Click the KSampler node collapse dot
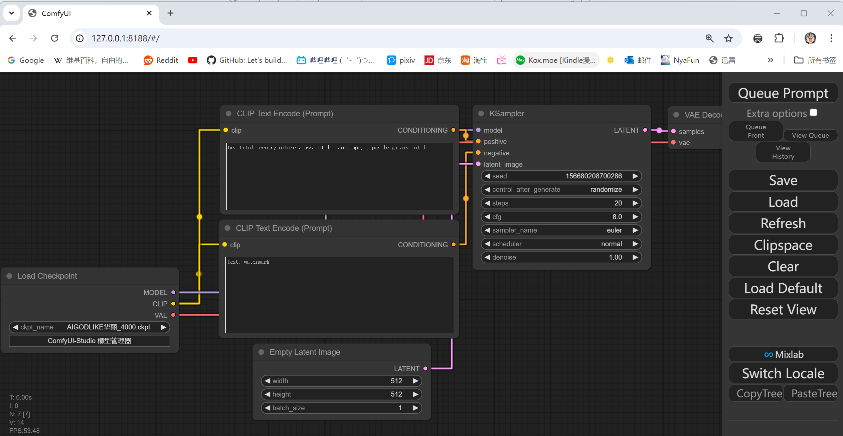 click(x=481, y=114)
